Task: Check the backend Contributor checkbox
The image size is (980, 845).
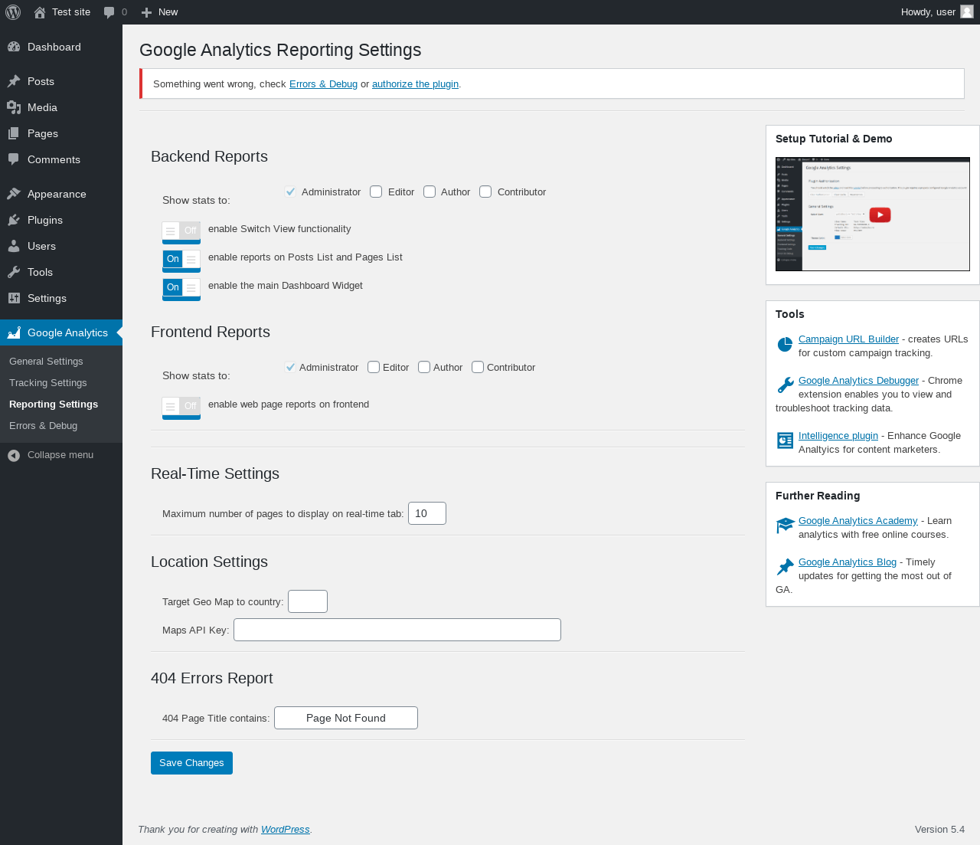Action: pos(485,192)
